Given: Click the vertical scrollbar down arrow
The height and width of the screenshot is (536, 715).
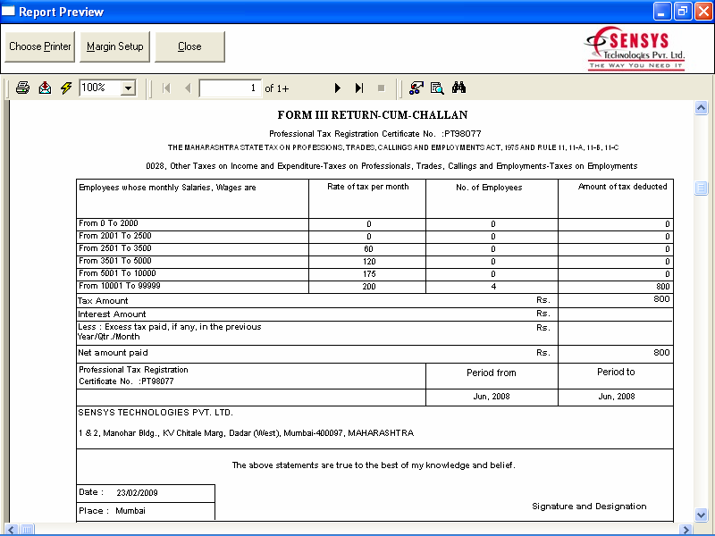Looking at the screenshot, I should 701,515.
